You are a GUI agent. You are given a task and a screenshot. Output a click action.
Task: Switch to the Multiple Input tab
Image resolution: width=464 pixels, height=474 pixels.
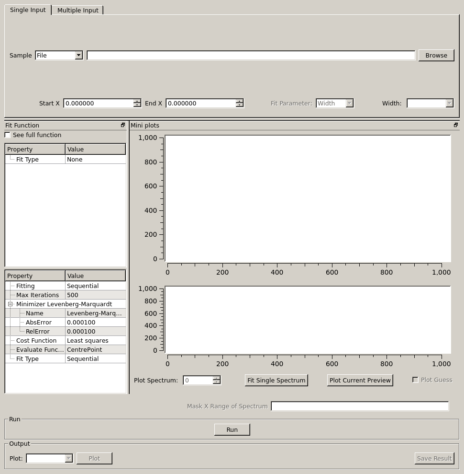click(x=77, y=10)
